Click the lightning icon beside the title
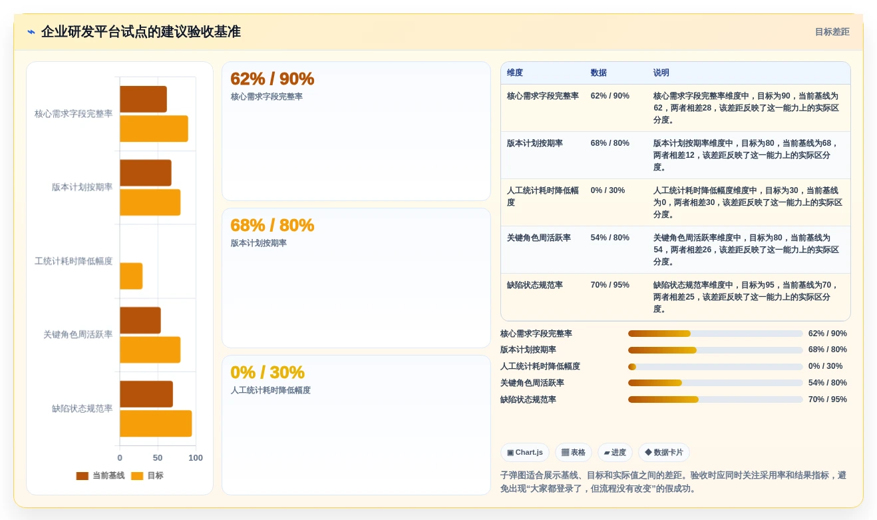 click(x=31, y=32)
